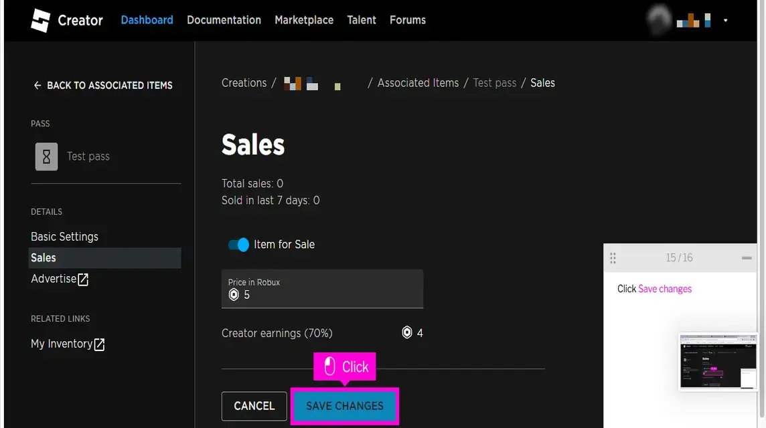Open the account dropdown arrow
Screen dimensions: 766x428
726,21
